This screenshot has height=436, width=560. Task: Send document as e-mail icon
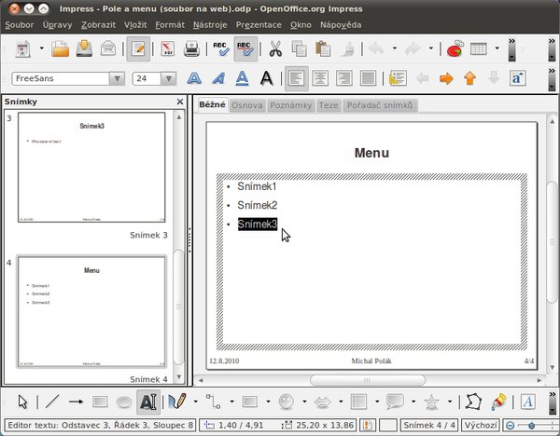(108, 48)
